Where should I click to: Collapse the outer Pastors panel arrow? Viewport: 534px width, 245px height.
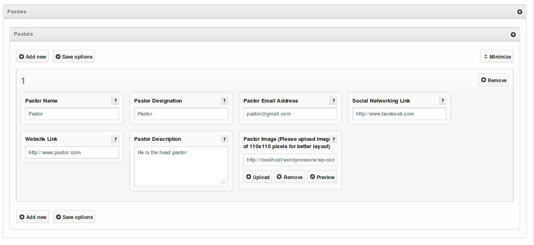tap(519, 12)
